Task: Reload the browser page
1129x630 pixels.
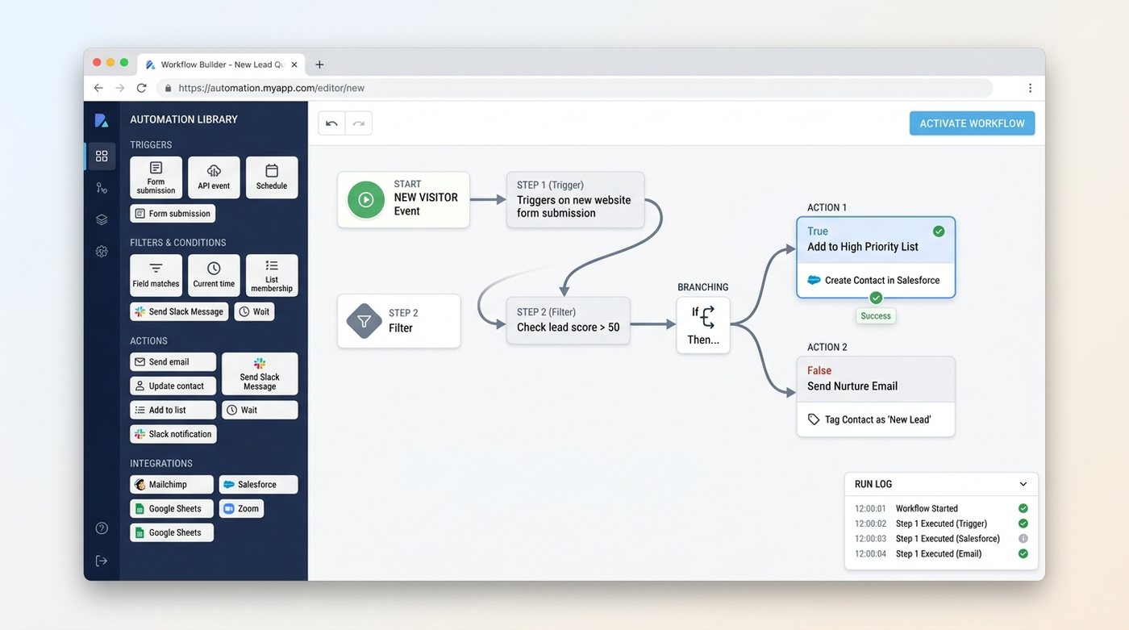Action: (142, 88)
